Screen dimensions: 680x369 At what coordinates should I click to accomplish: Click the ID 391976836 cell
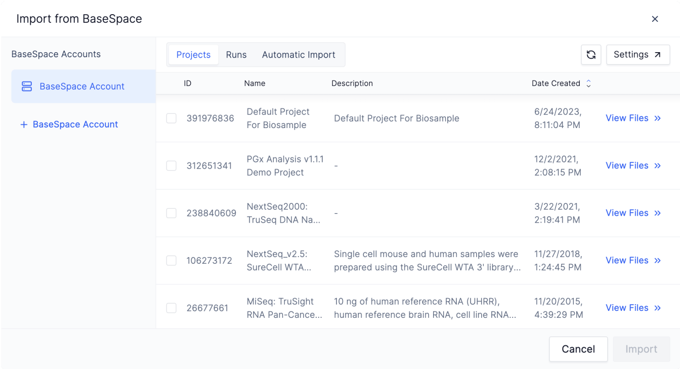pos(210,118)
